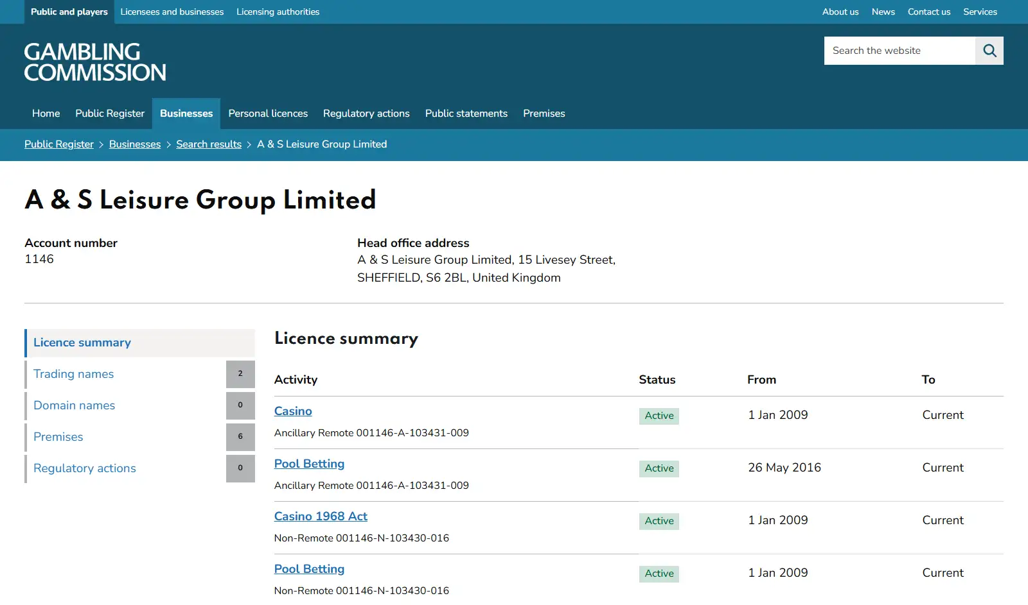Go to the News page
1028x605 pixels.
coord(883,12)
